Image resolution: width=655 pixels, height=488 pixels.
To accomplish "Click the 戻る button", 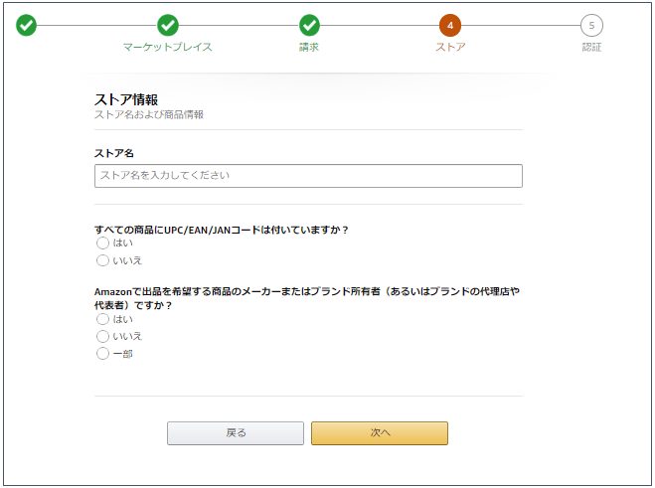I will pos(236,433).
